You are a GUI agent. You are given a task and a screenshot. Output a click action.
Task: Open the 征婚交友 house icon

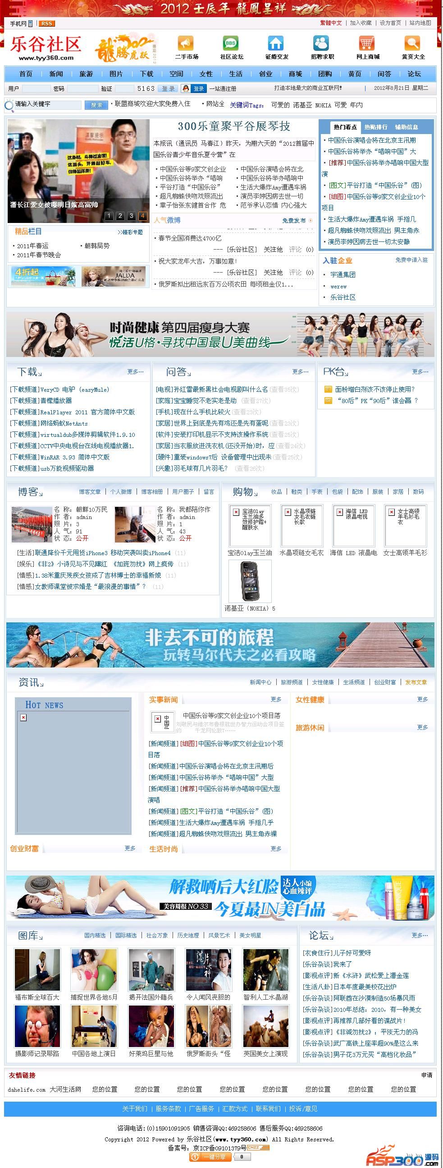click(275, 43)
